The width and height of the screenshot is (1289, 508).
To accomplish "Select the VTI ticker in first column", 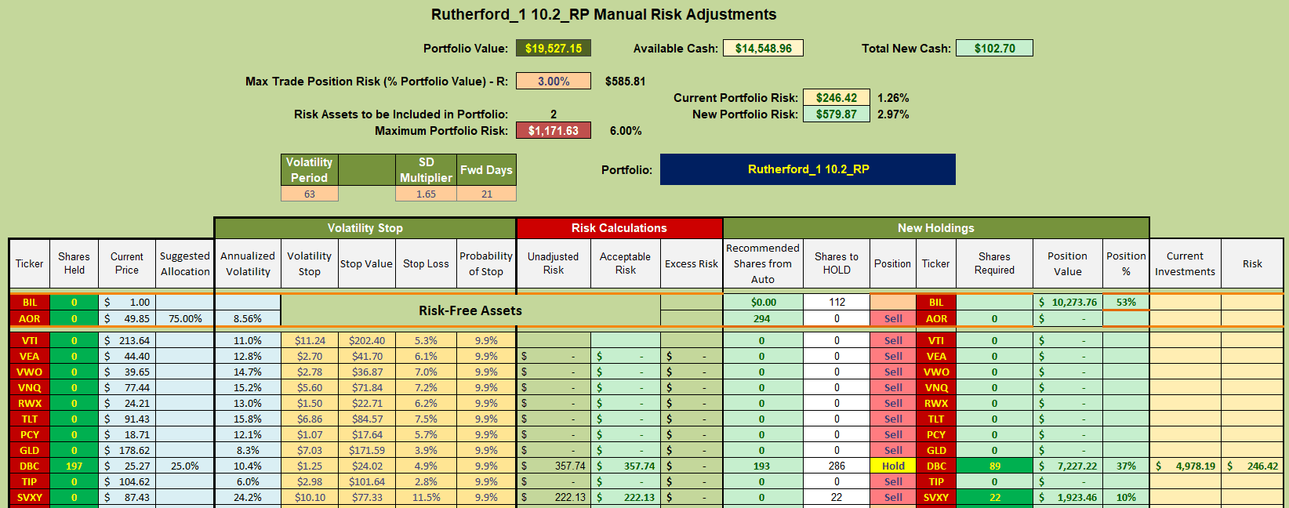I will [x=30, y=340].
